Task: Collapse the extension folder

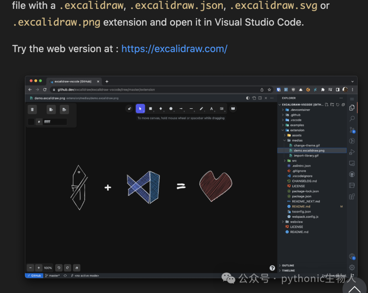Action: [x=312, y=130]
